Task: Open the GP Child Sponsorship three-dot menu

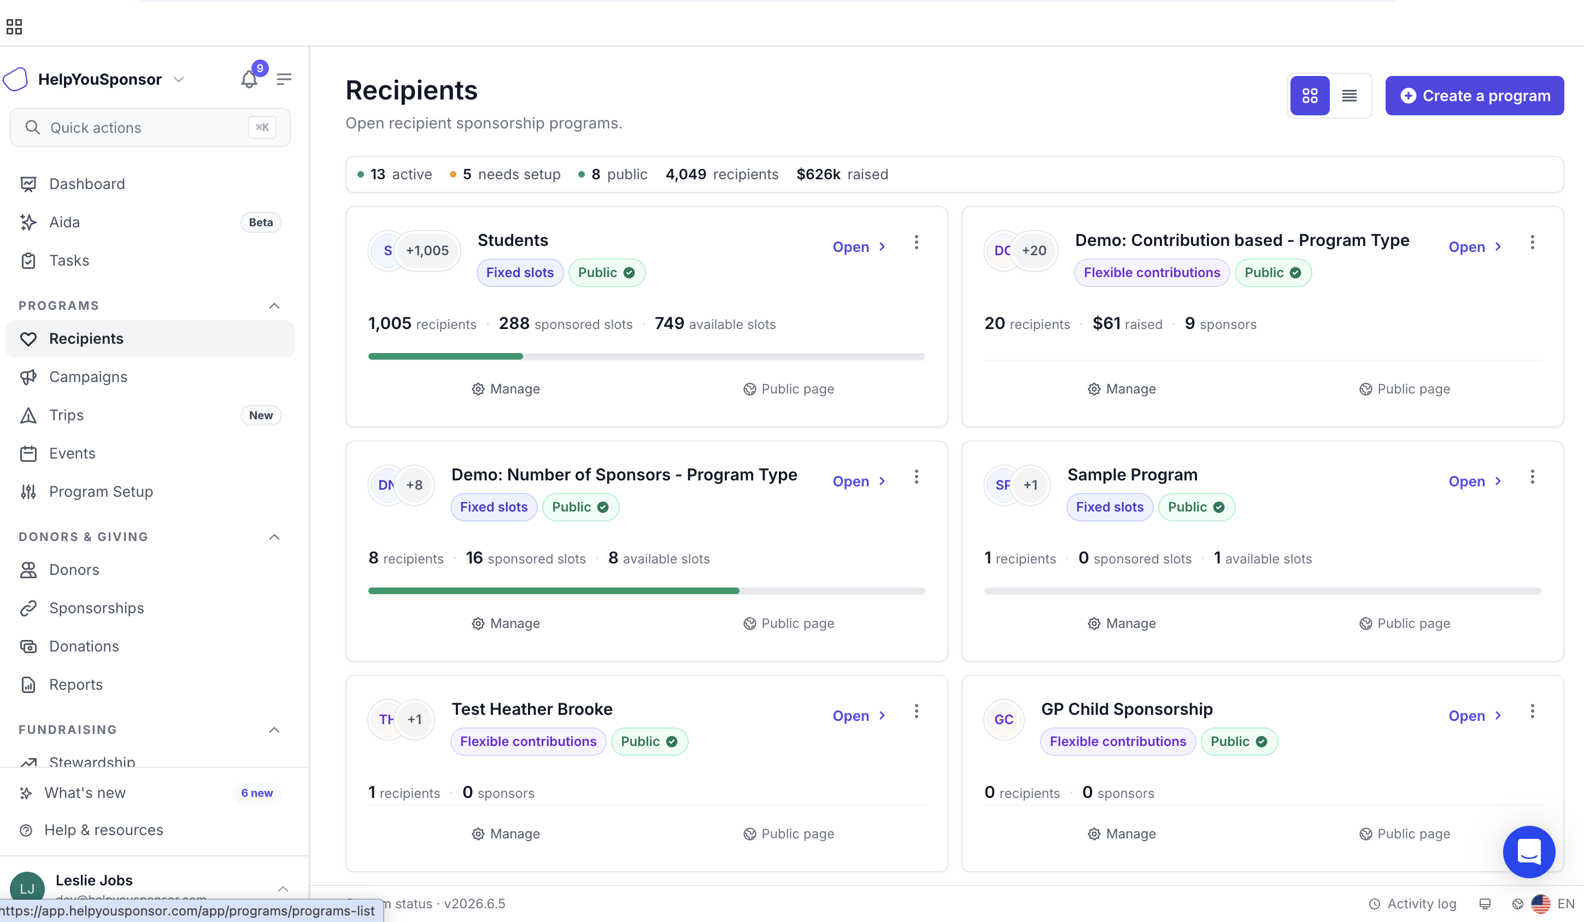Action: [x=1533, y=712]
